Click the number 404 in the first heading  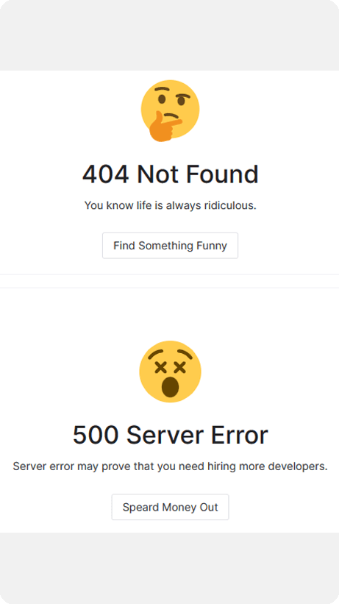tap(106, 174)
